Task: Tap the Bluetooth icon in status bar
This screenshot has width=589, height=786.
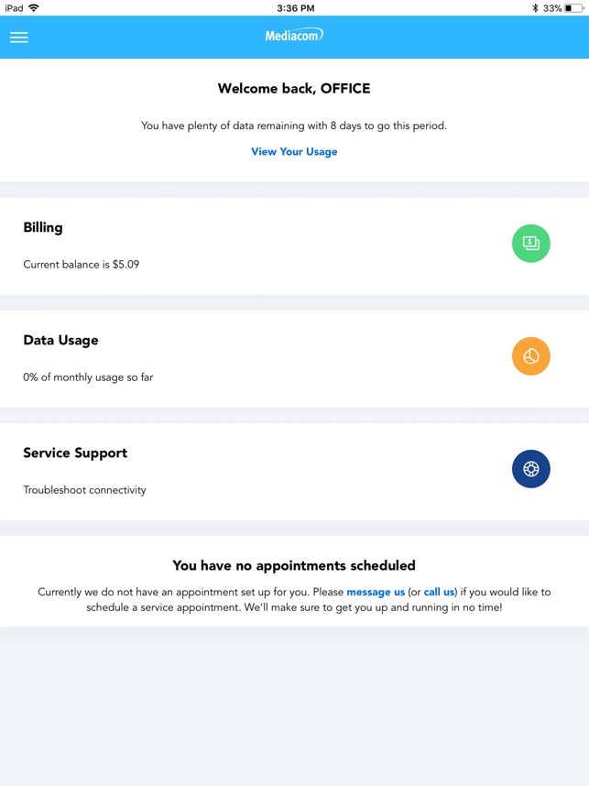Action: 536,8
